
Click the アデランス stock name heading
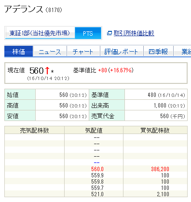24,9
